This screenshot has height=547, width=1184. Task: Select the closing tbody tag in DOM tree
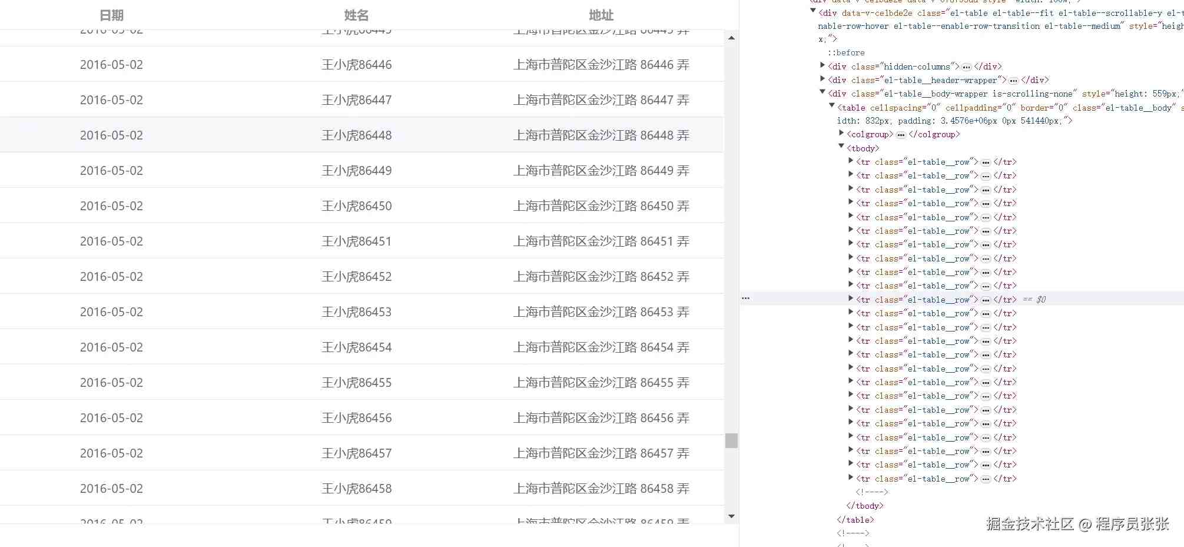click(x=865, y=506)
